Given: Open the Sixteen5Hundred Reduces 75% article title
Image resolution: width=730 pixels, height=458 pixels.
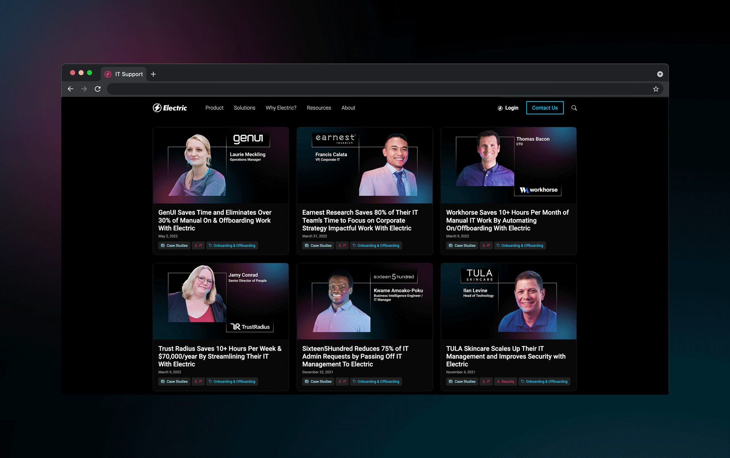Looking at the screenshot, I should pyautogui.click(x=355, y=356).
